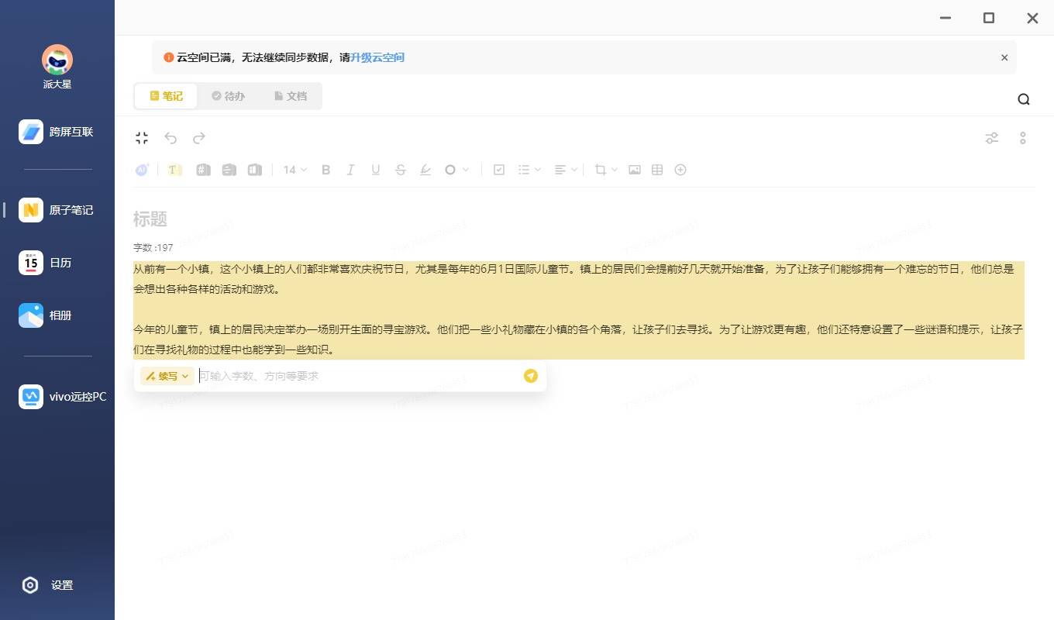Apply bold formatting
The height and width of the screenshot is (620, 1054).
tap(325, 170)
